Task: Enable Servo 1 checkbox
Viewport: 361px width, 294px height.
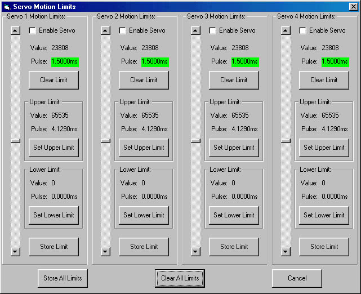Action: pyautogui.click(x=33, y=30)
